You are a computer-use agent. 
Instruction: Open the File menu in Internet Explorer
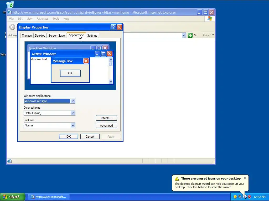(x=11, y=19)
